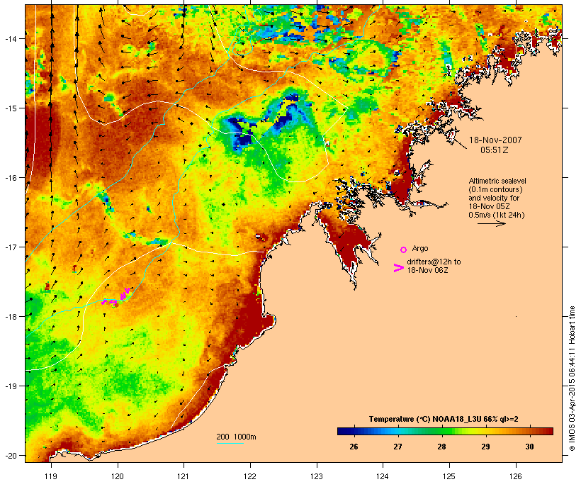Click the magenta drifter track markers on the map
581x482 pixels.
point(116,298)
